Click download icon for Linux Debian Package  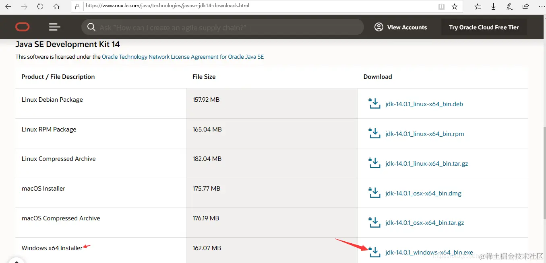click(374, 103)
